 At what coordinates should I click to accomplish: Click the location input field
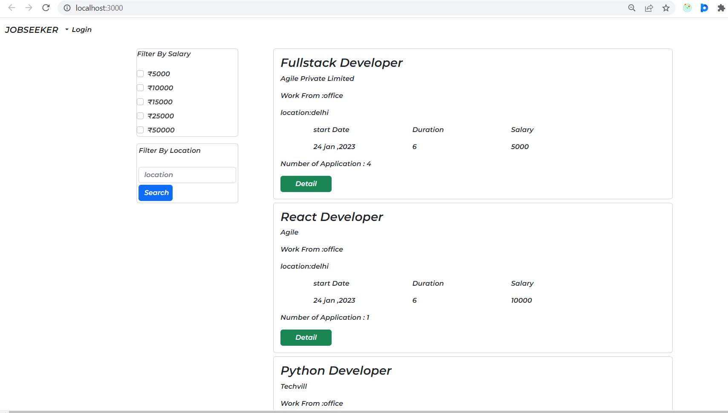[x=187, y=175]
